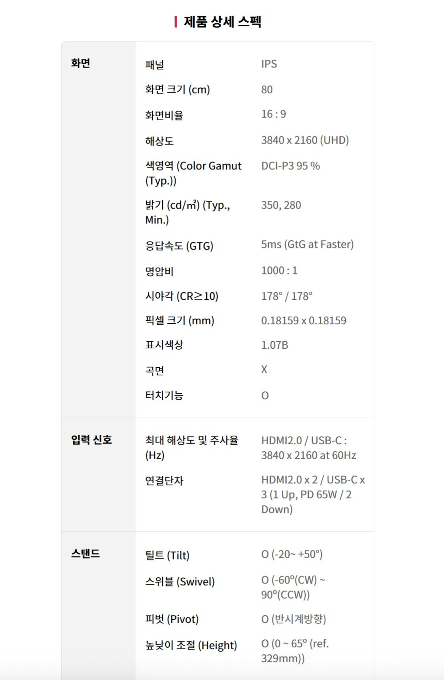The width and height of the screenshot is (444, 680).
Task: Click the DCI-P3 95 % color gamut value
Action: [x=290, y=166]
